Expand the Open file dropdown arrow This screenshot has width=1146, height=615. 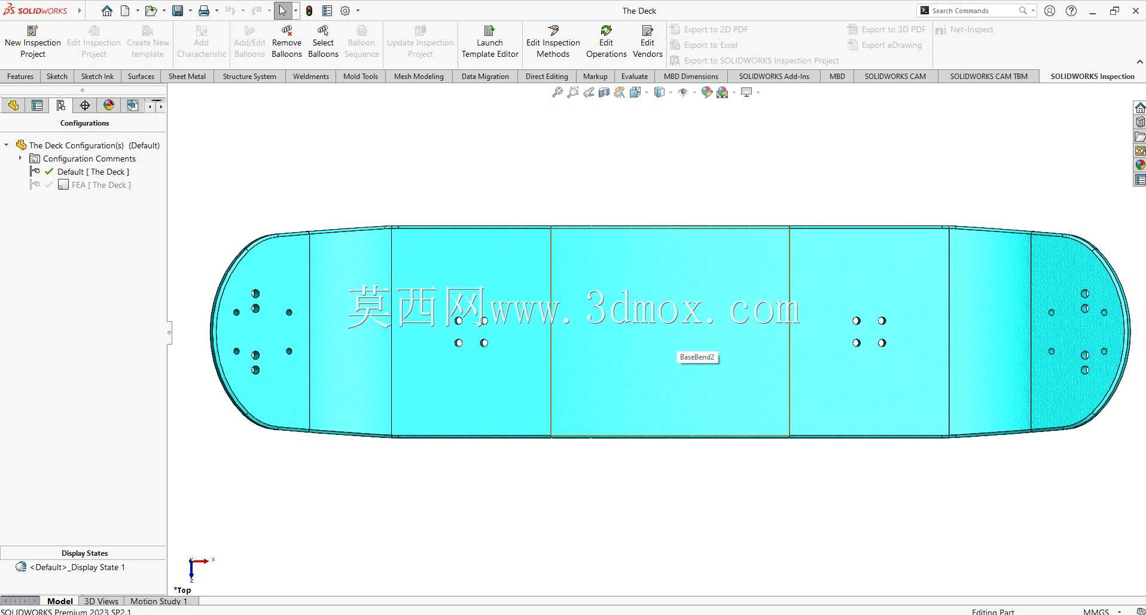point(164,11)
